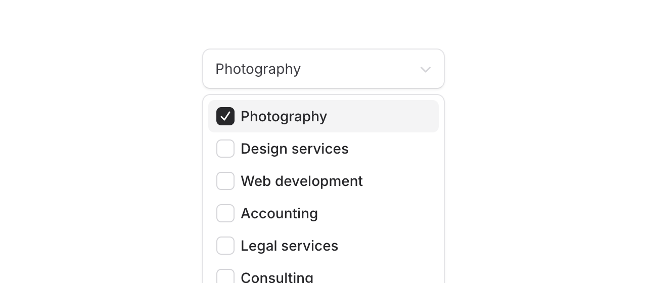Choose the "Consulting" option text

[x=276, y=277]
